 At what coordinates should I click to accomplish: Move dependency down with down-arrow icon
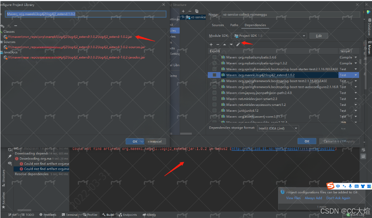[231, 44]
